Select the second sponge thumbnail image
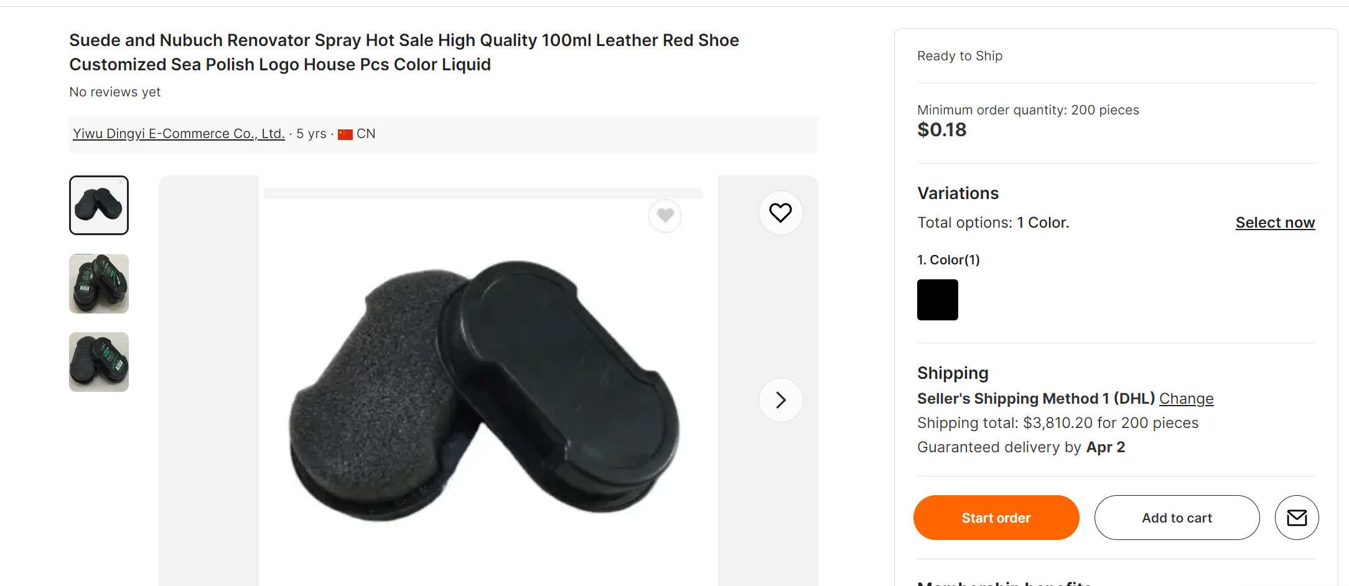1349x586 pixels. (x=98, y=284)
